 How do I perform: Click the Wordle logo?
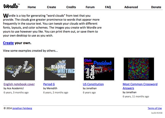tap(11, 6)
